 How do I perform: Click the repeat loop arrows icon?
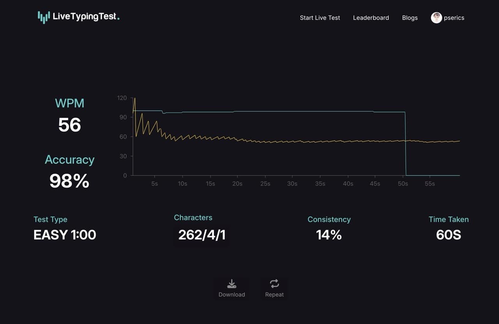274,284
